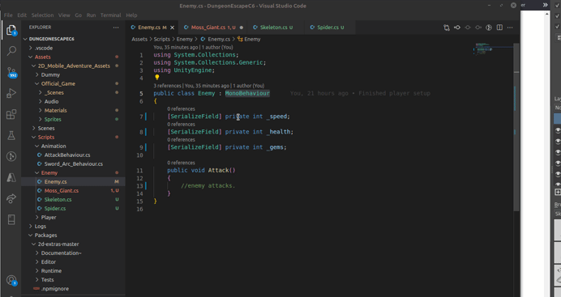The image size is (561, 297).
Task: Click Scripts in the breadcrumb path
Action: click(161, 40)
